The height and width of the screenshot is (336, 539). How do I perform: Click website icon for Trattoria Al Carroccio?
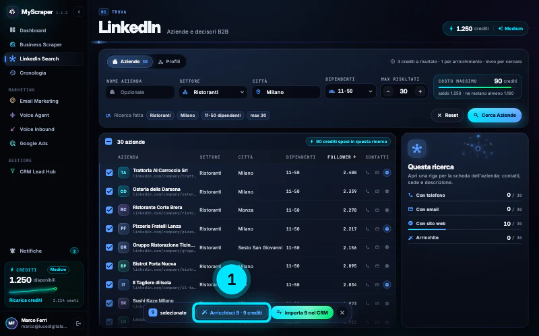(387, 173)
